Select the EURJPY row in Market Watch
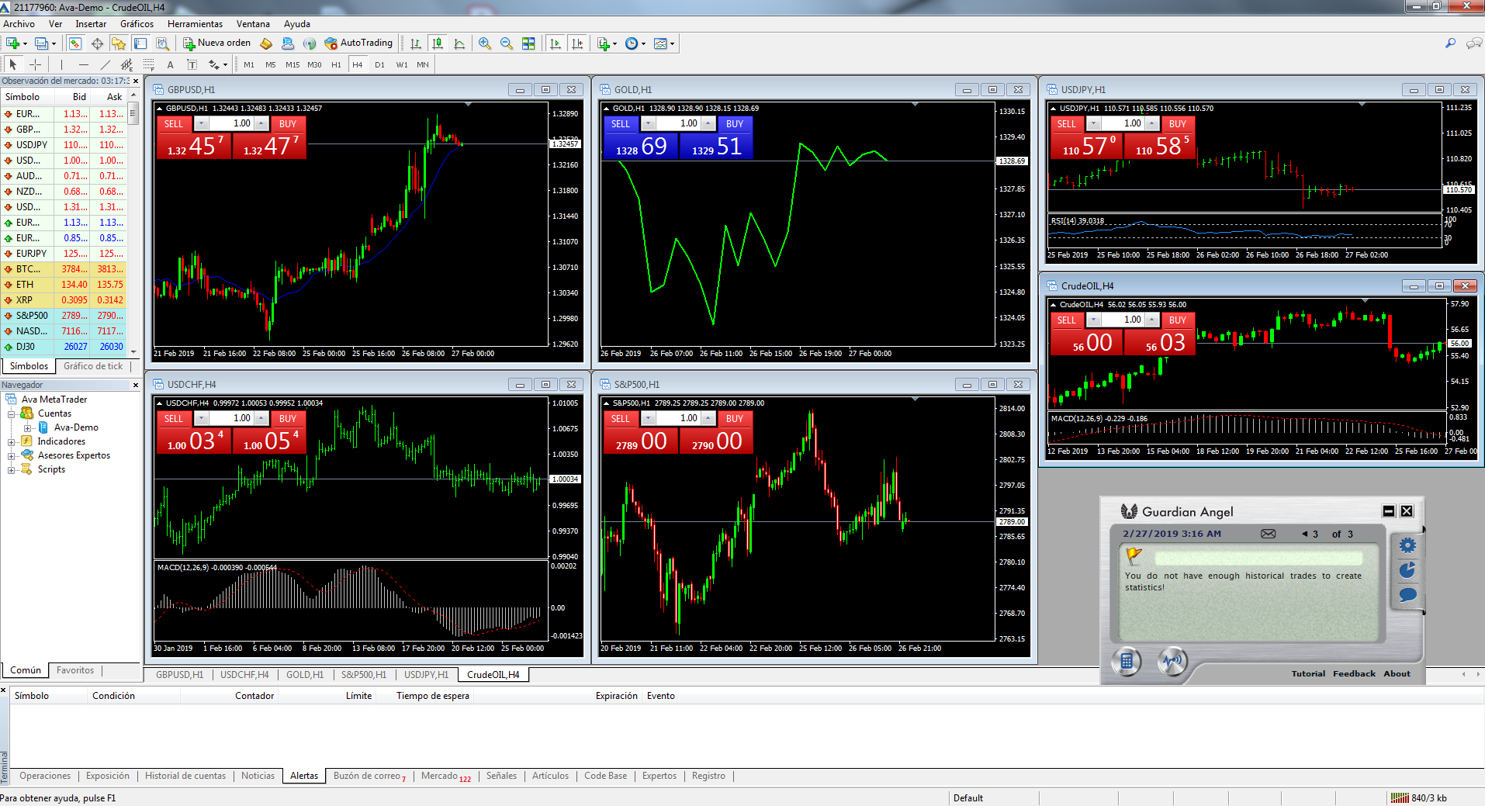The height and width of the screenshot is (806, 1485). pyautogui.click(x=64, y=254)
